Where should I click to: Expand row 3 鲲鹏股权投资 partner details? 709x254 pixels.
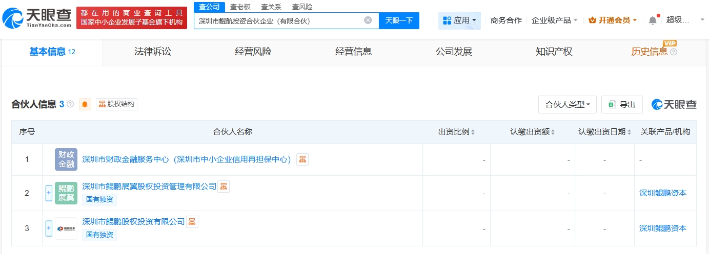49,228
